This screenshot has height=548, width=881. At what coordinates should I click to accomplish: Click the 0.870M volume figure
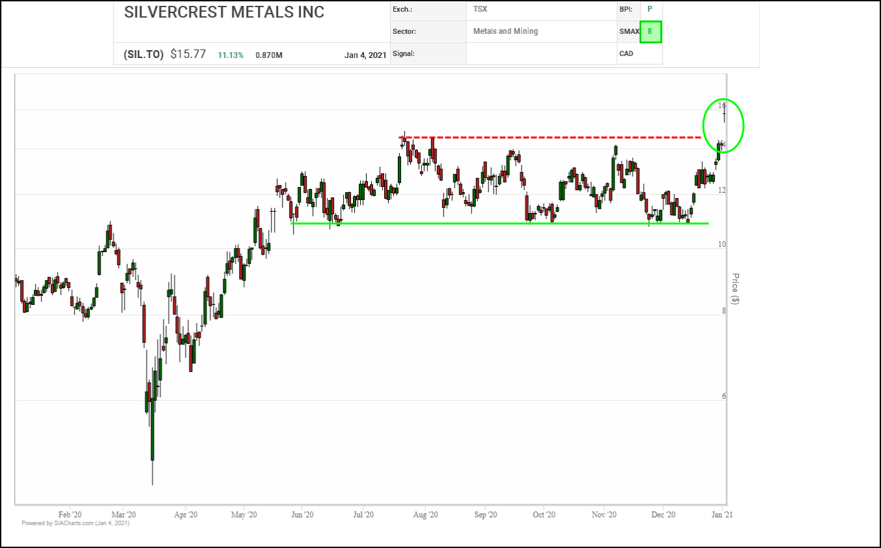point(269,55)
